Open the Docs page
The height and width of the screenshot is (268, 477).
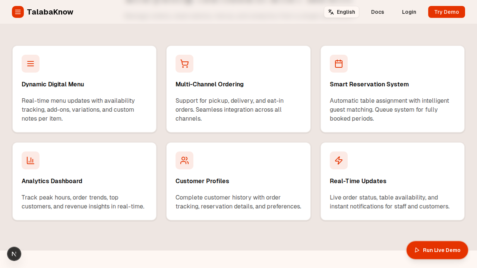pyautogui.click(x=378, y=12)
